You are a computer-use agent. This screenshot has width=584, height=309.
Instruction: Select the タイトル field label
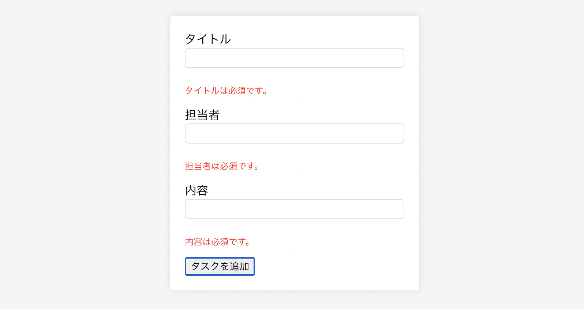click(x=208, y=39)
